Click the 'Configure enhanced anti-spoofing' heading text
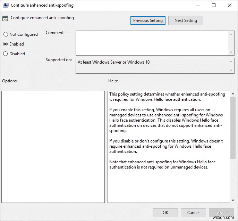Screen dimensions: 238x221 [42, 18]
